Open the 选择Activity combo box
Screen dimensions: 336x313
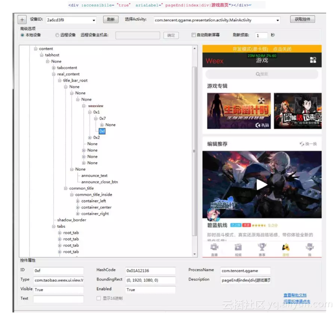pyautogui.click(x=217, y=20)
